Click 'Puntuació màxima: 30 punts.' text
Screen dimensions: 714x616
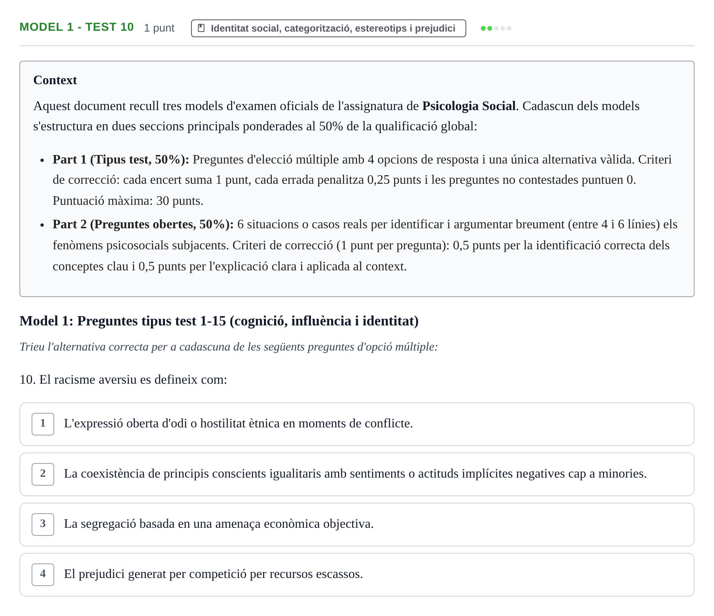pos(128,201)
